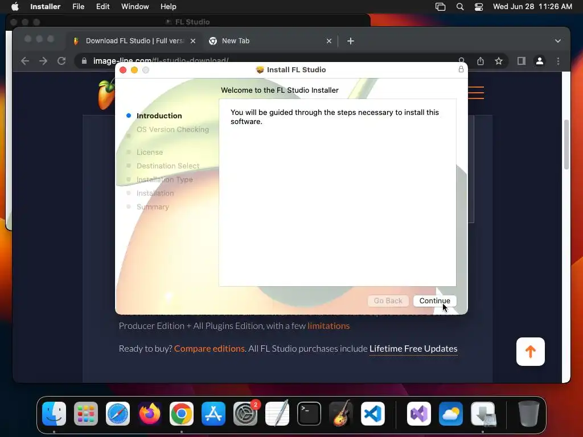This screenshot has width=583, height=437.
Task: Close the Download FL Studio Chrome tab
Action: click(193, 41)
